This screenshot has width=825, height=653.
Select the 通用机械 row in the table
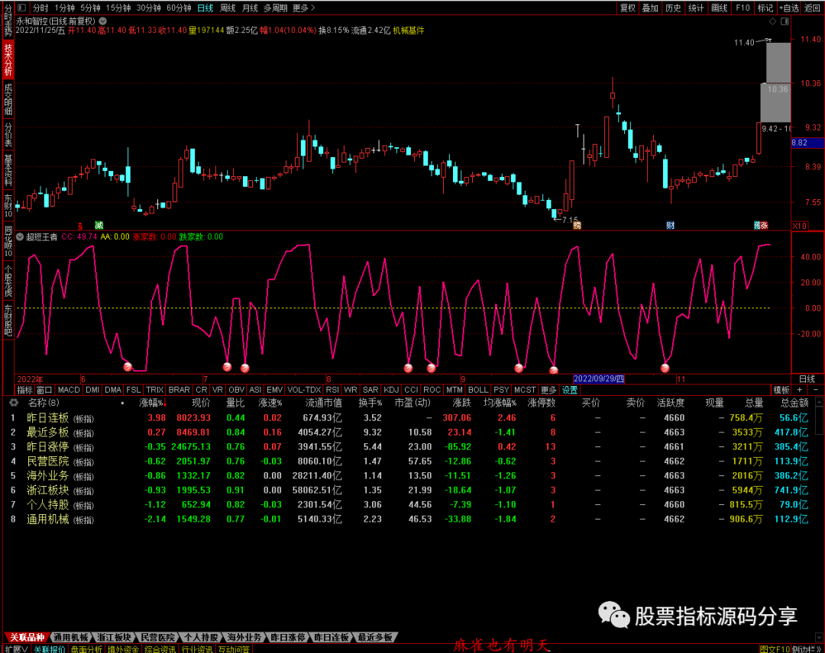410,519
